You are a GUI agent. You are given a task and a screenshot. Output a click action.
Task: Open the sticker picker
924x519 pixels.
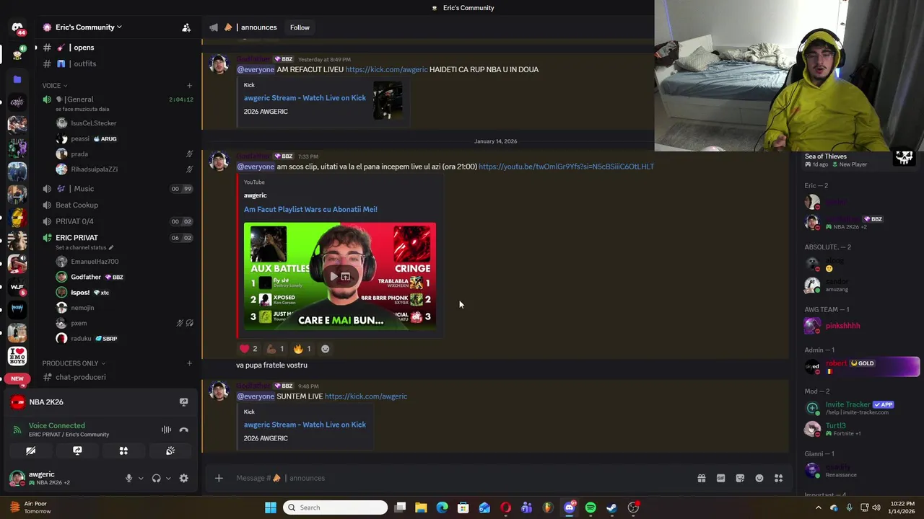point(740,478)
